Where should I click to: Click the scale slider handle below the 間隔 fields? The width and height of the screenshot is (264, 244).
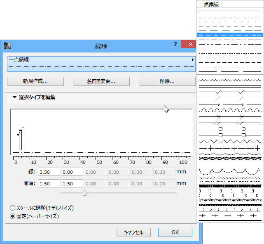click(85, 193)
